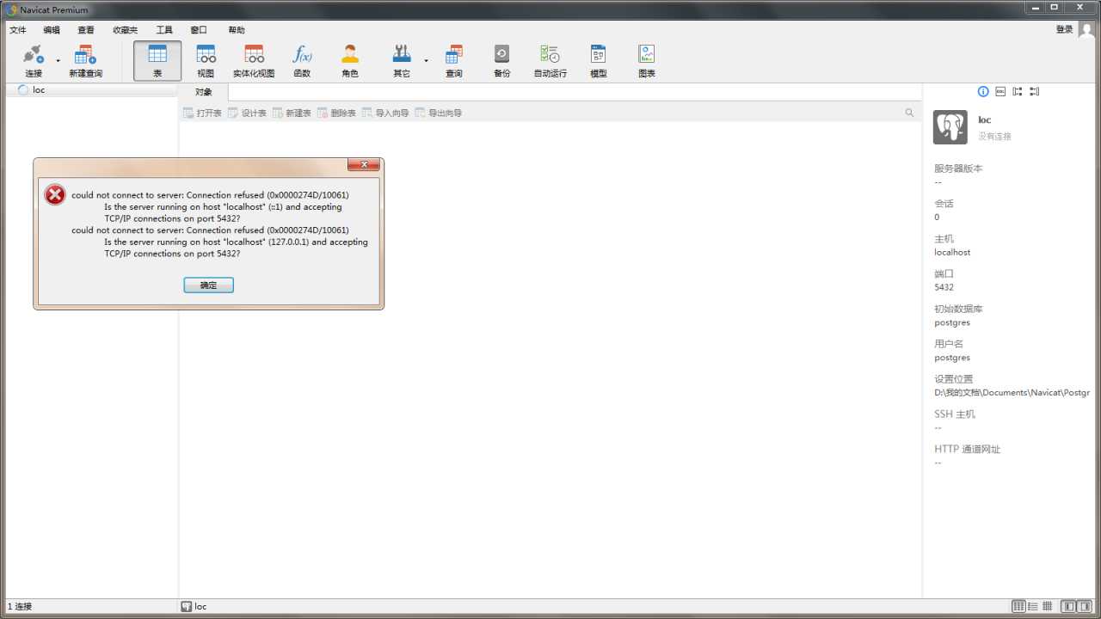
Task: Click the fourth info-panel view icon
Action: [1035, 91]
